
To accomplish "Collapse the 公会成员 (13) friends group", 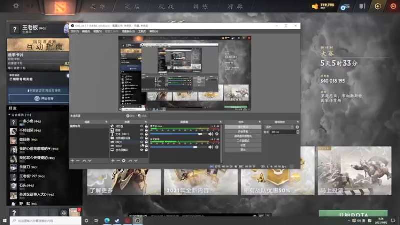I will pyautogui.click(x=9, y=115).
